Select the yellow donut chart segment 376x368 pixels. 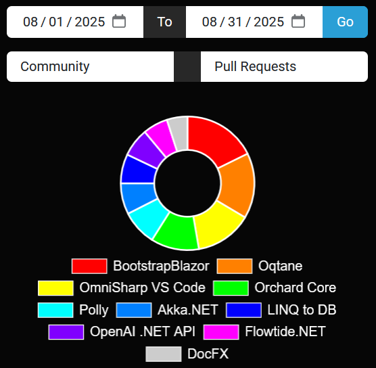pyautogui.click(x=218, y=226)
